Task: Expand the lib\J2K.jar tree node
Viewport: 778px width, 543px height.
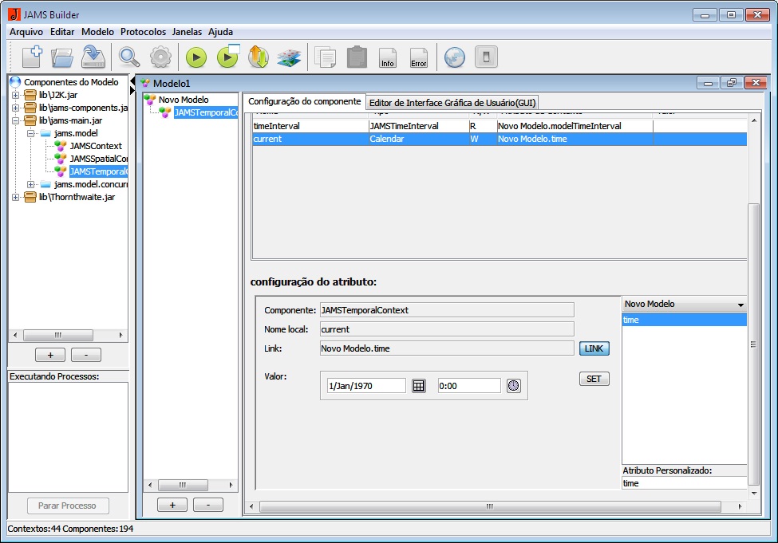Action: point(15,95)
